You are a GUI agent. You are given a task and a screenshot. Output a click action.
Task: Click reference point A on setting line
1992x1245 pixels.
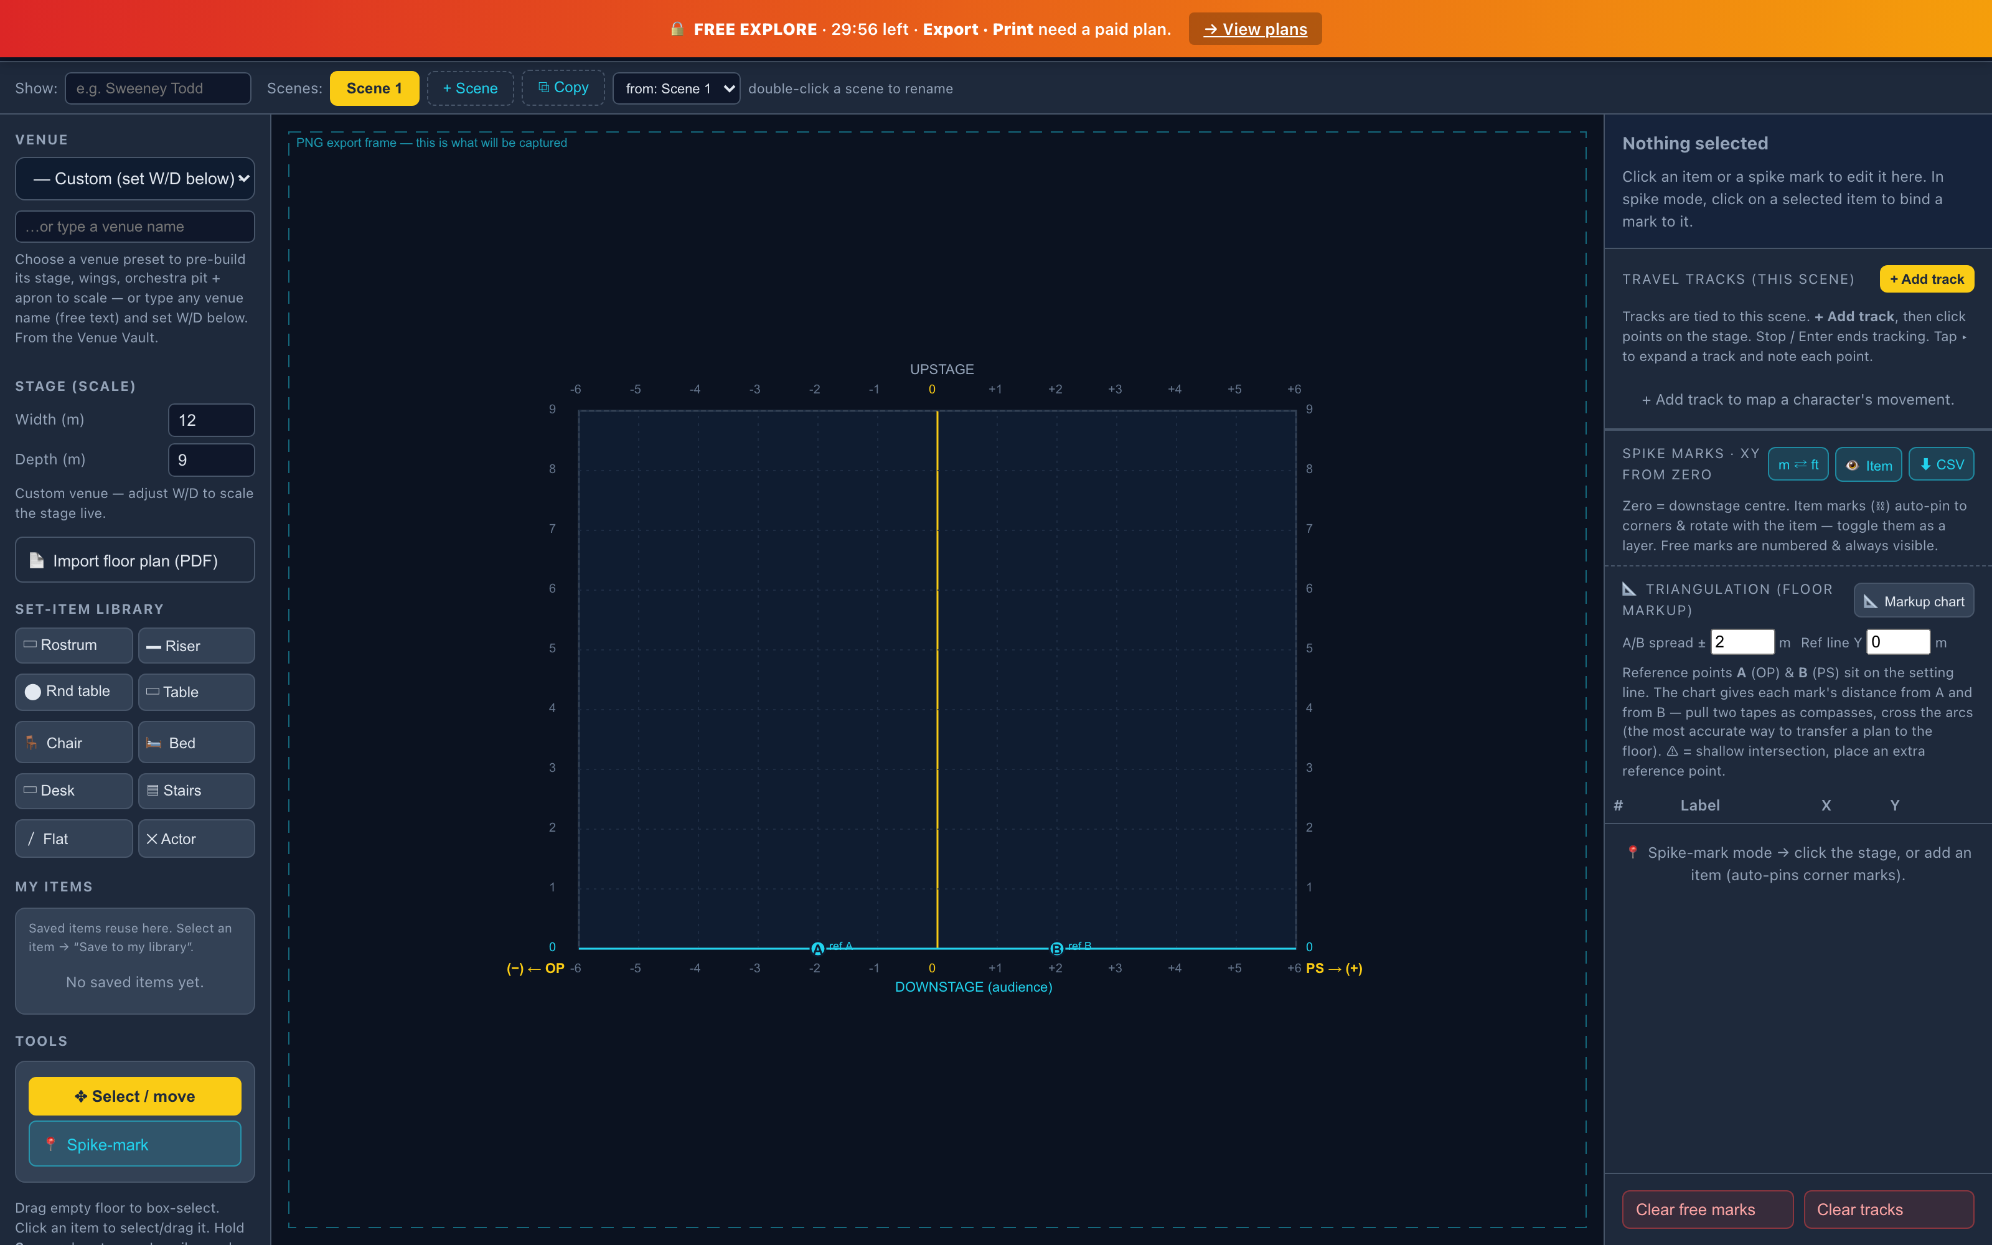coord(817,949)
